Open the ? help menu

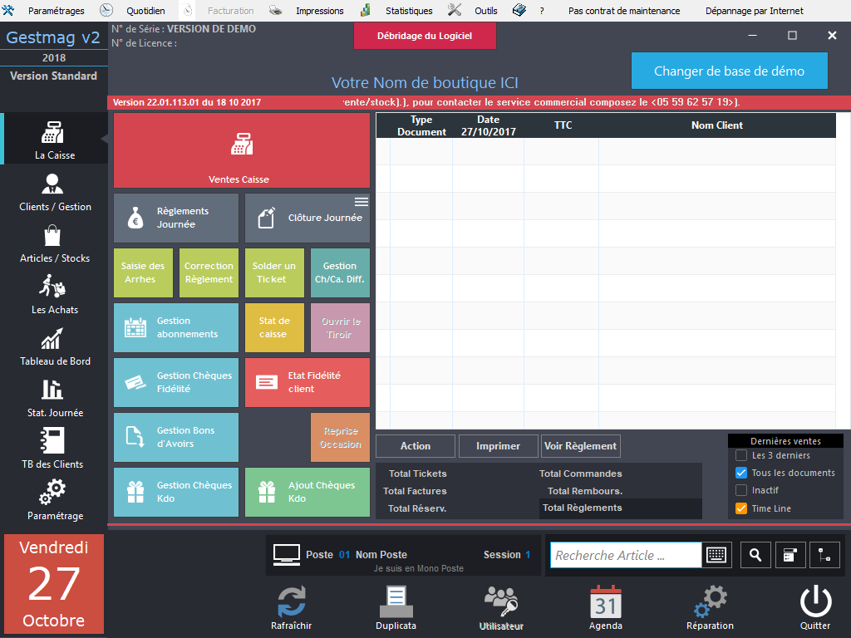(542, 11)
